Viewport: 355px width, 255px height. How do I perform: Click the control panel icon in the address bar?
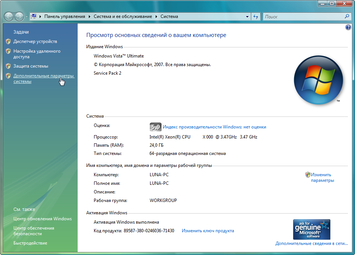[34, 16]
